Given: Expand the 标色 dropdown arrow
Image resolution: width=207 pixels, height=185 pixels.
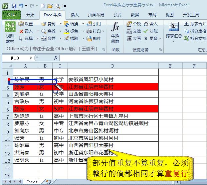Looking at the screenshot, I should pyautogui.click(x=83, y=31).
